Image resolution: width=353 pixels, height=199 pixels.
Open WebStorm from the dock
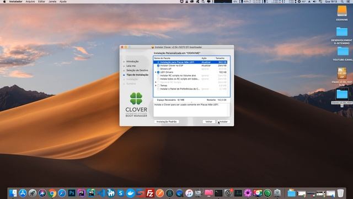point(91,193)
